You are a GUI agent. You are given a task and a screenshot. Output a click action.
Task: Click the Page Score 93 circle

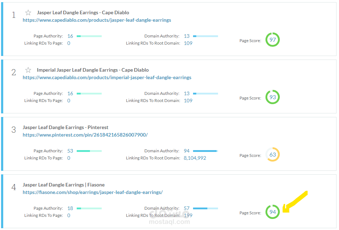click(273, 97)
